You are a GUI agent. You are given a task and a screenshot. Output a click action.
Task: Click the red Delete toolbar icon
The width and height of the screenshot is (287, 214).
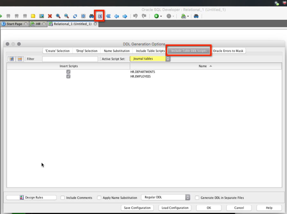[50, 16]
